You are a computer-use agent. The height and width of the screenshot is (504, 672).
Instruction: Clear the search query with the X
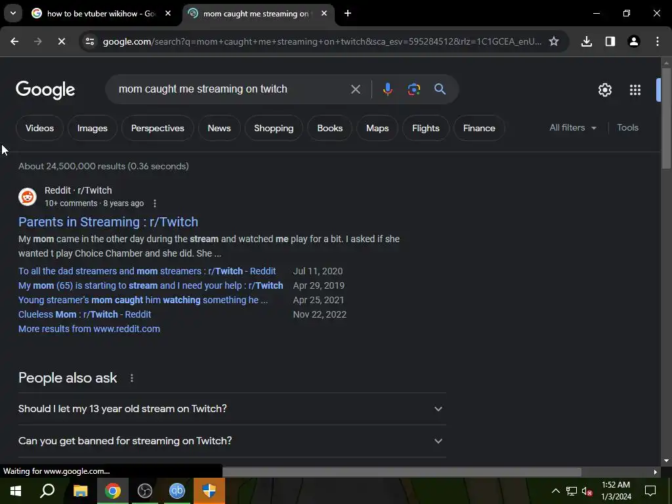pos(355,89)
